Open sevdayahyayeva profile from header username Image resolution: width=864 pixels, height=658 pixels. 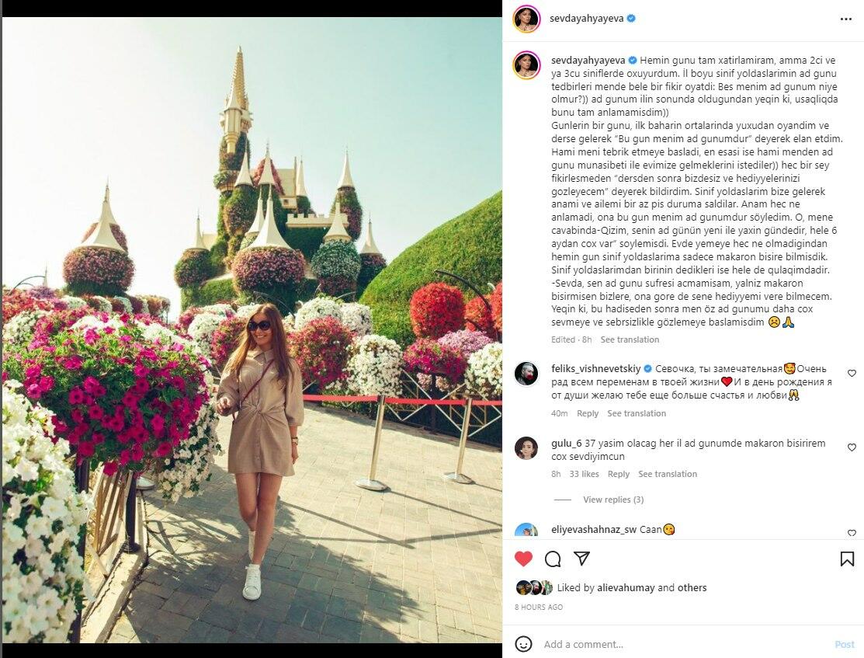(x=586, y=18)
